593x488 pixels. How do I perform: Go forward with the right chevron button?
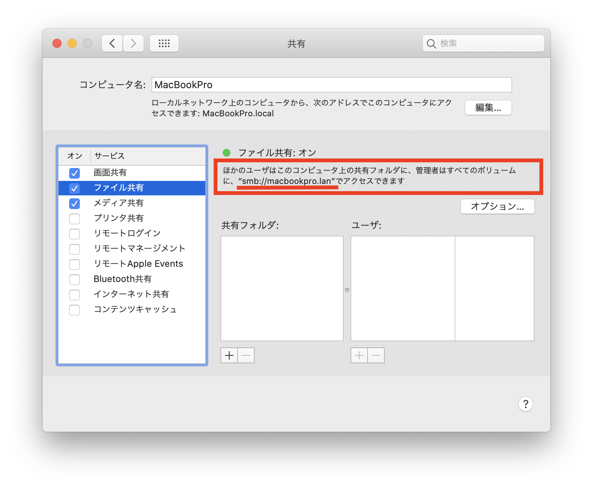tap(133, 43)
